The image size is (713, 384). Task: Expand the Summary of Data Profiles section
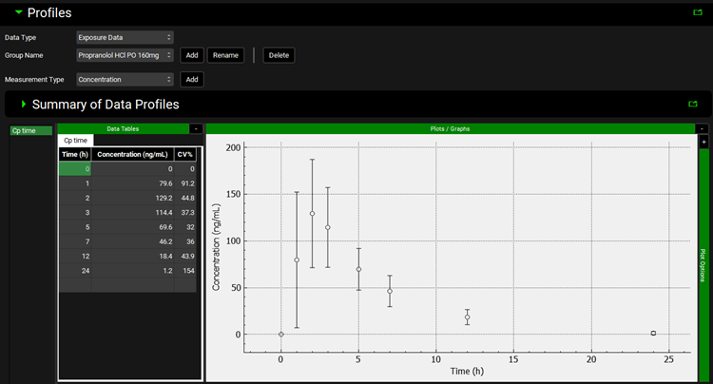coord(24,104)
